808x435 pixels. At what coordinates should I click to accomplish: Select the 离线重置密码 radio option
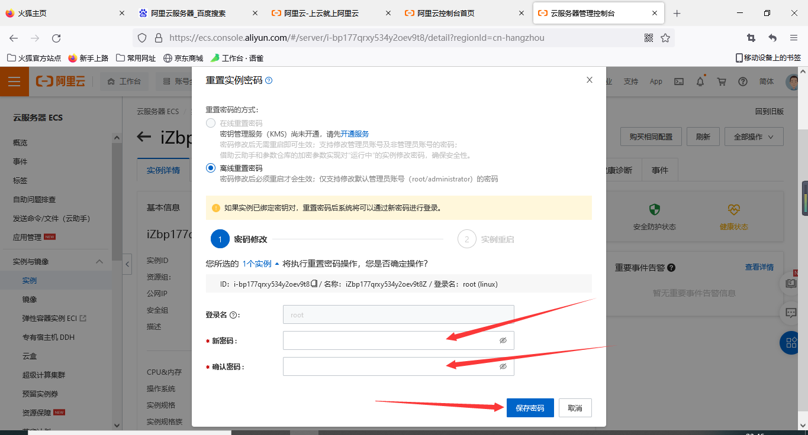tap(211, 168)
